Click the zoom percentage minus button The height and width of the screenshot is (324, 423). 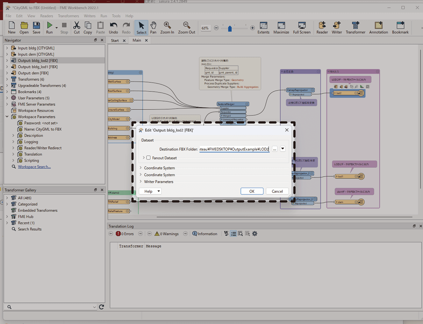point(216,28)
